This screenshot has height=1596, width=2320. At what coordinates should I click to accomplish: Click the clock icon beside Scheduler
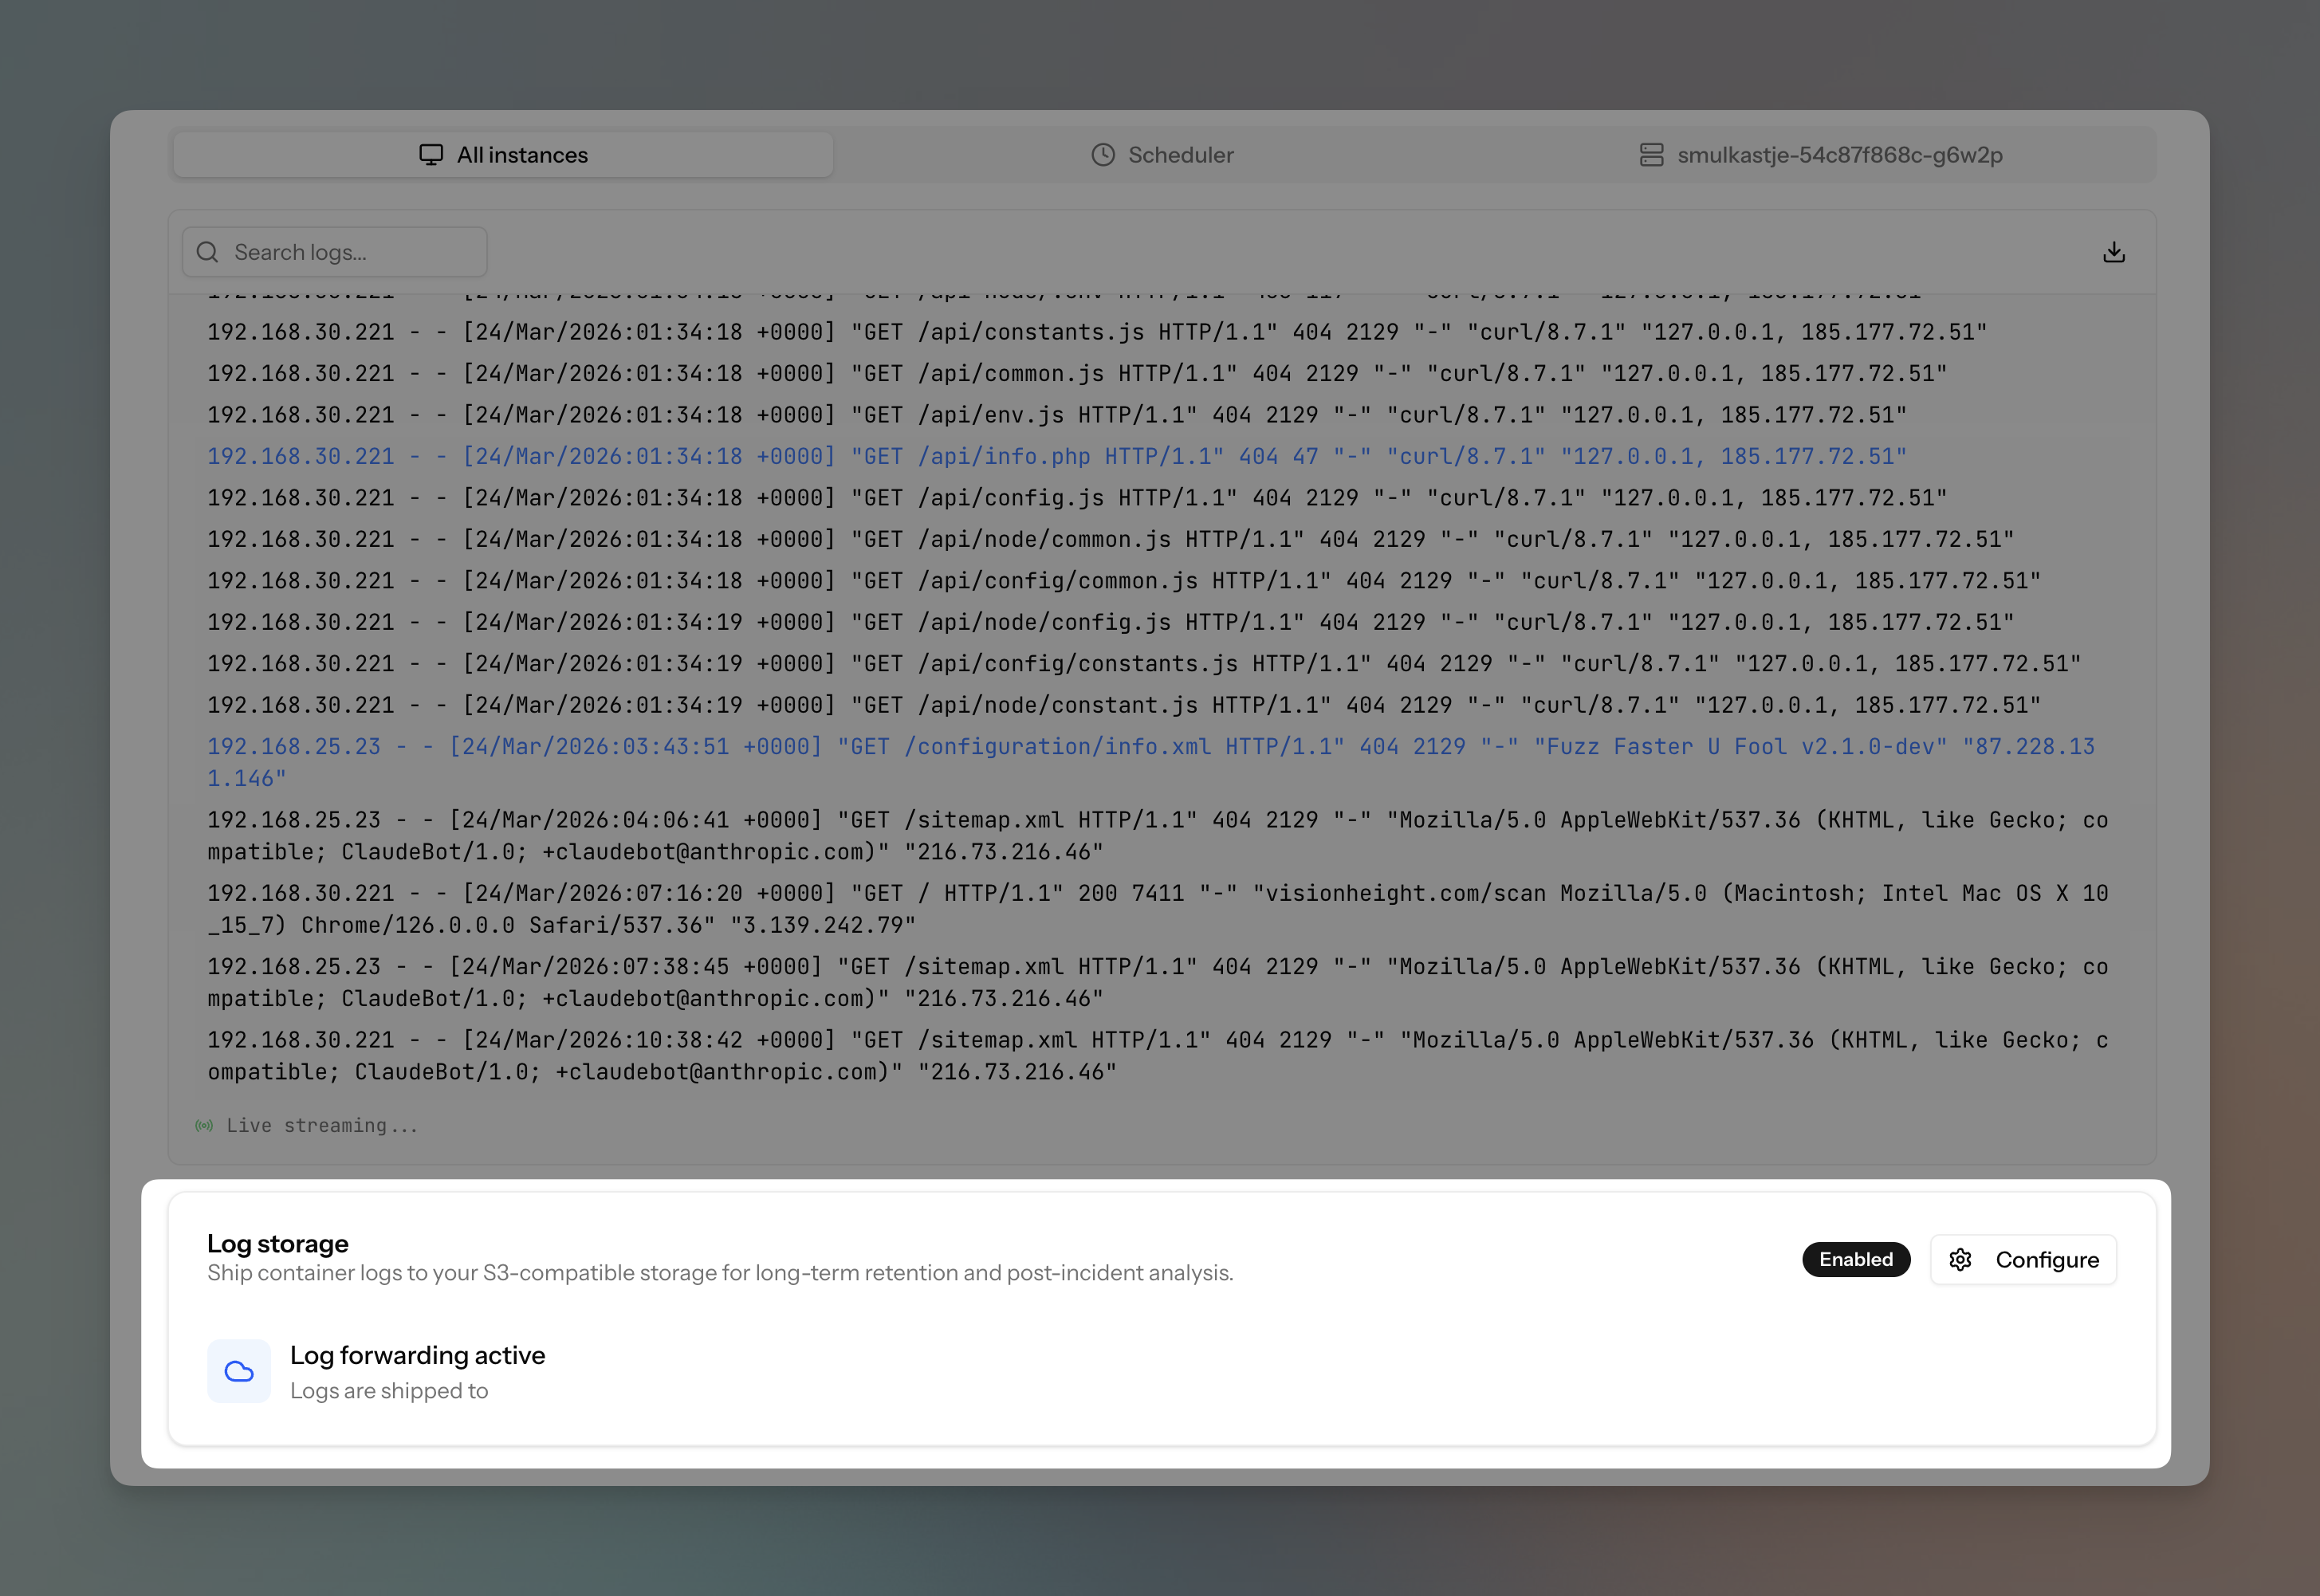pyautogui.click(x=1103, y=155)
